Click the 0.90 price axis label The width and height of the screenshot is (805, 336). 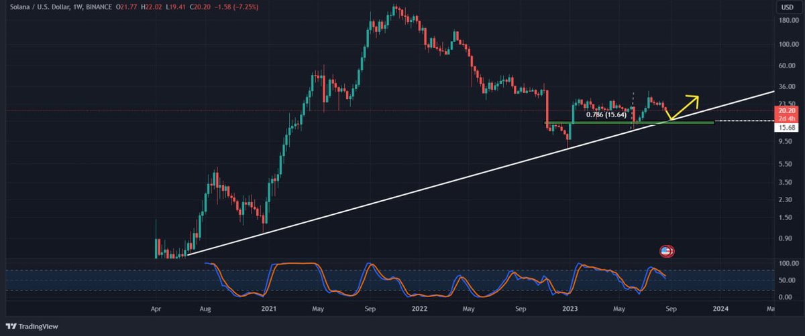(x=786, y=238)
